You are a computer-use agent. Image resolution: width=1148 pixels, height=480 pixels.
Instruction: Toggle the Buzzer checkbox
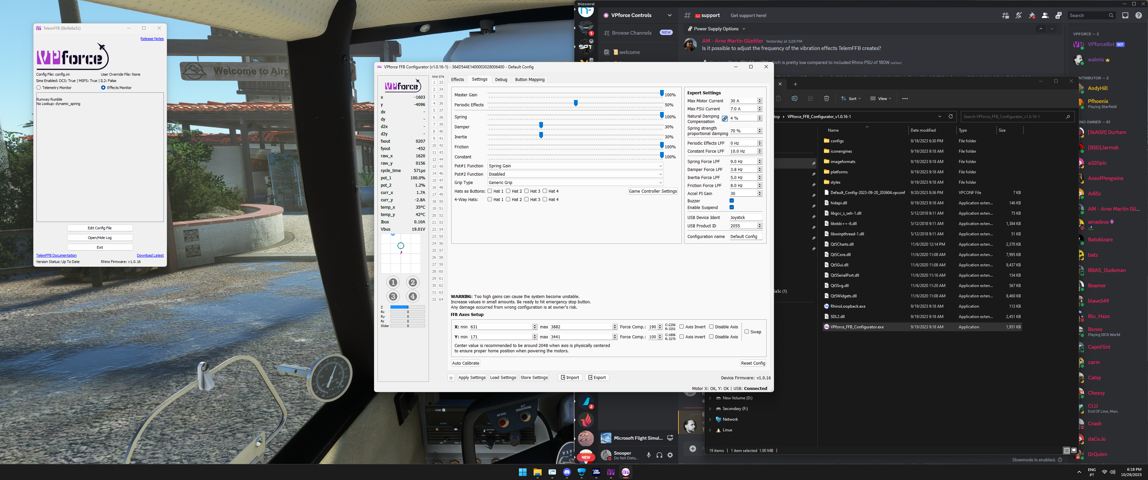[732, 201]
